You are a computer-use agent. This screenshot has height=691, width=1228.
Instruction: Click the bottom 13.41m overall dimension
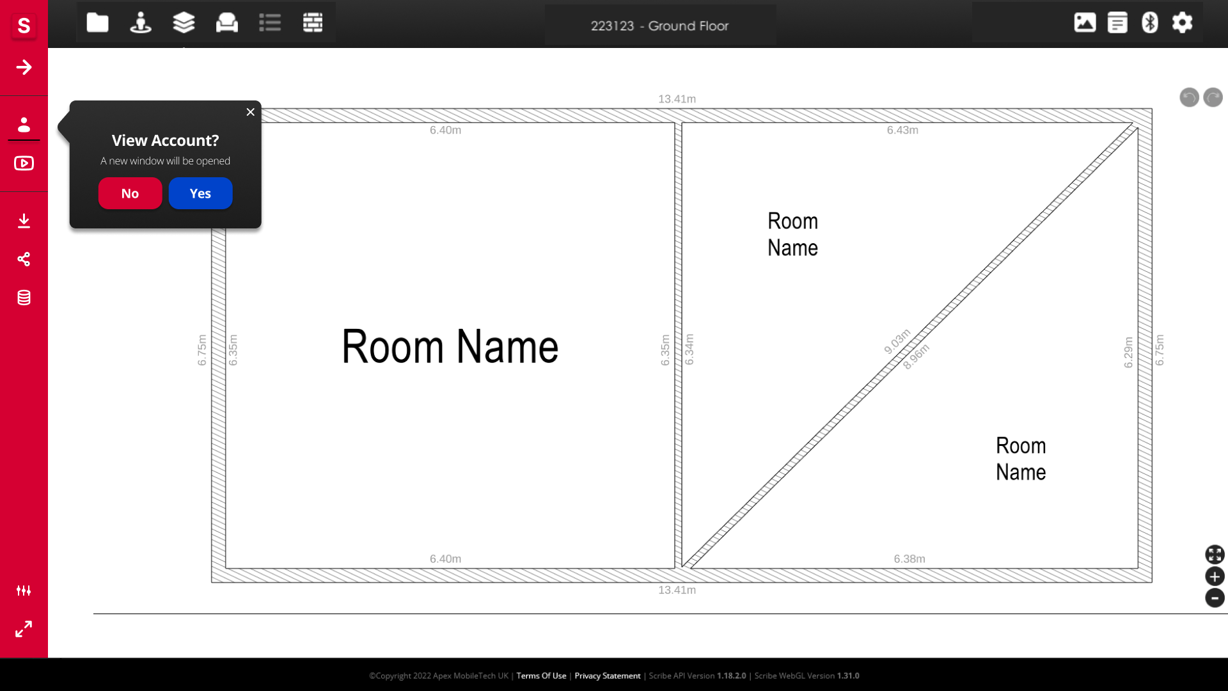pos(677,590)
